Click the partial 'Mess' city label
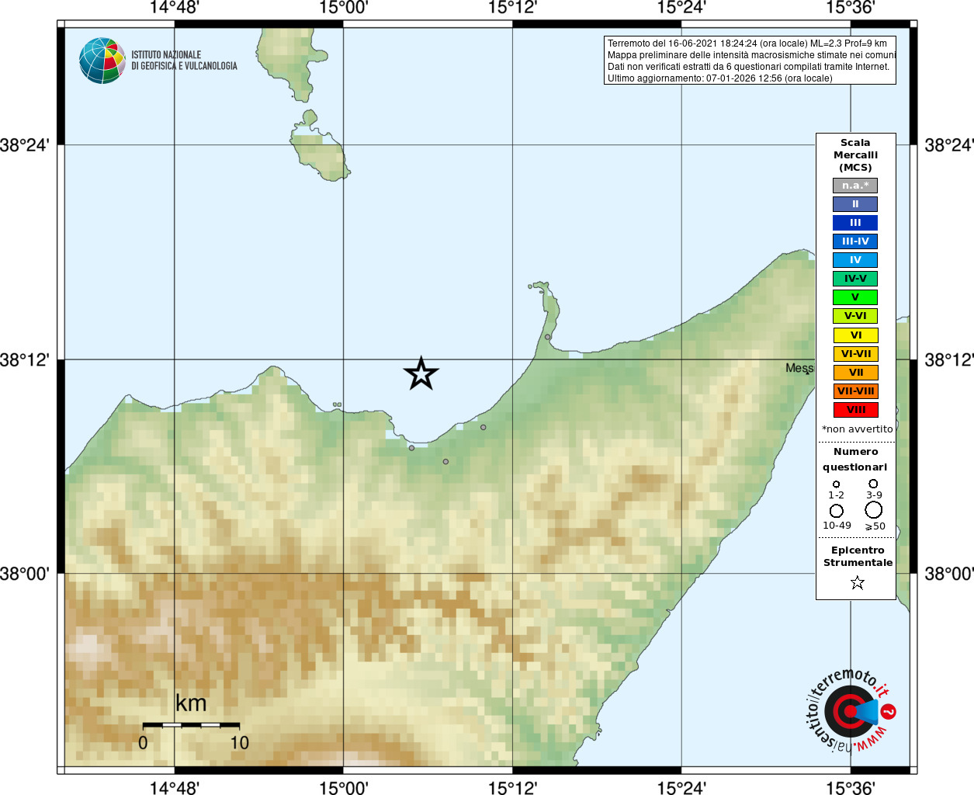Screen dimensions: 974x795 pos(799,368)
